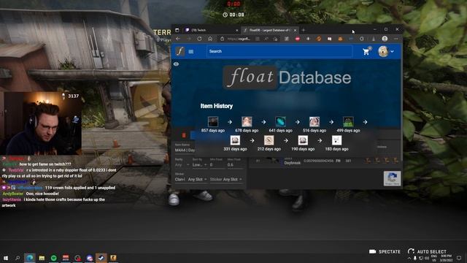Open owner avatar from 499 days ago
Image resolution: width=467 pixels, height=263 pixels.
[x=348, y=122]
